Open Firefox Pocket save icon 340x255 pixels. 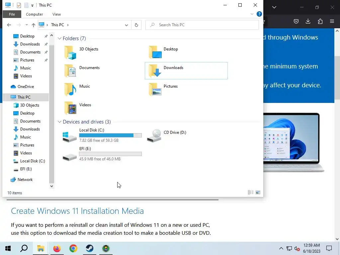296,21
